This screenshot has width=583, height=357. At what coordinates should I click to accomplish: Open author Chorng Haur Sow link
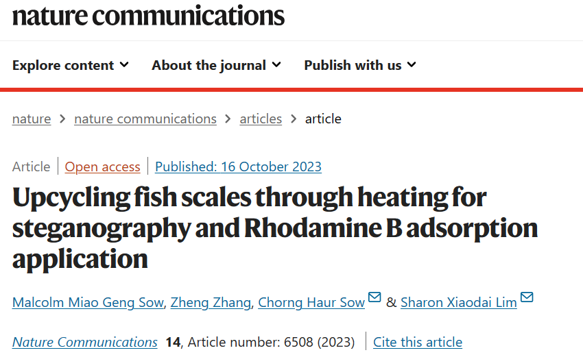click(x=311, y=302)
